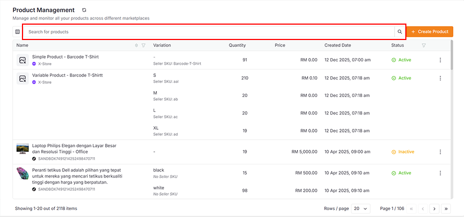Click Simple Product - Barcode T-Shirt name

pos(65,57)
